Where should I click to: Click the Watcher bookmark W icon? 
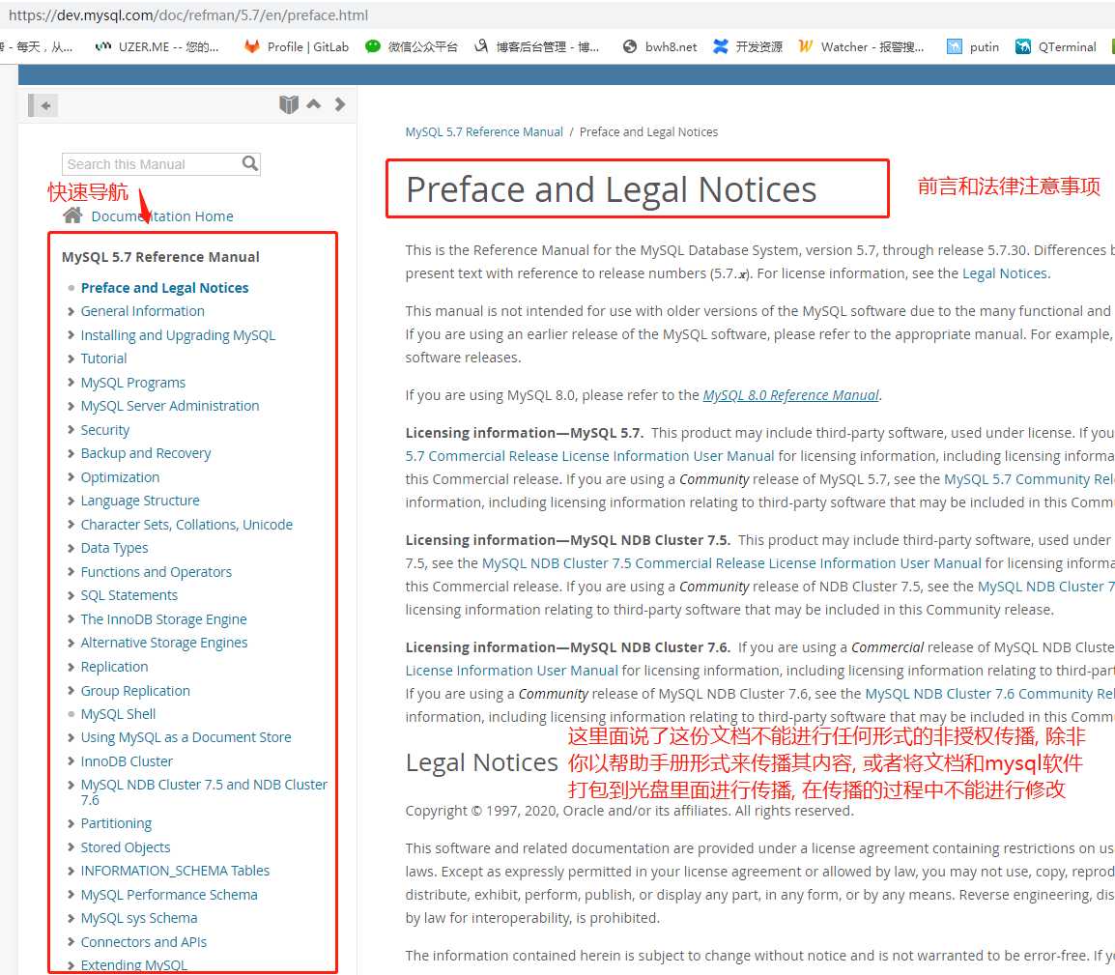(x=805, y=46)
